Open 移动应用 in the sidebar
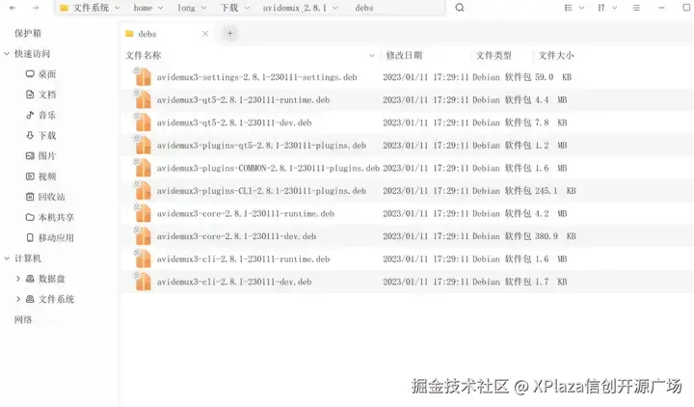This screenshot has height=407, width=694. (x=49, y=238)
